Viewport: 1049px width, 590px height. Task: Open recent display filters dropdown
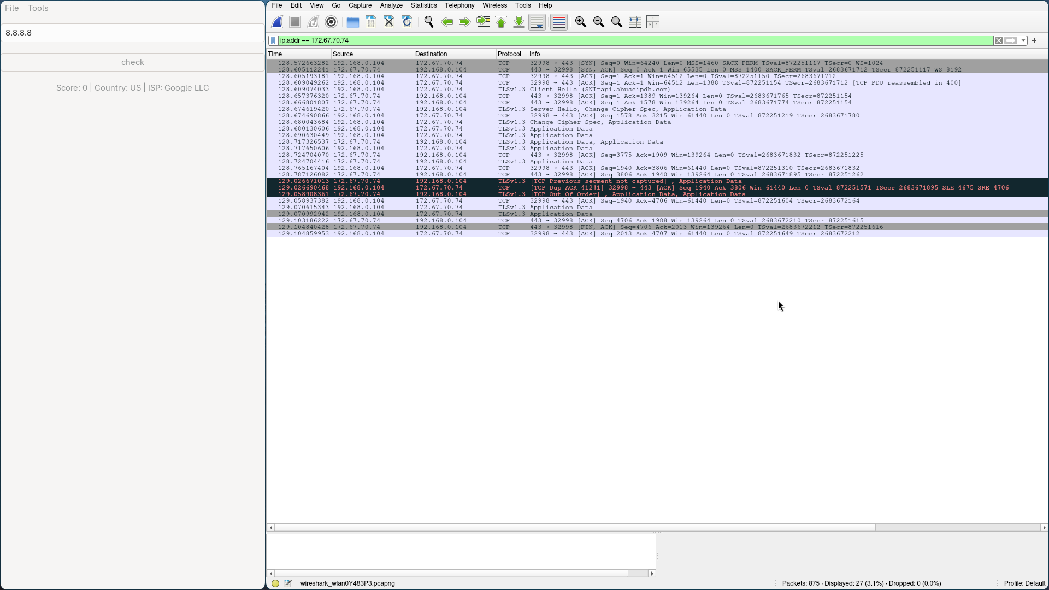pos(1023,40)
